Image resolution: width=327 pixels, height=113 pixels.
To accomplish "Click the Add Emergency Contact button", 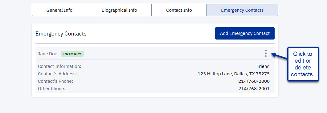I will [245, 33].
